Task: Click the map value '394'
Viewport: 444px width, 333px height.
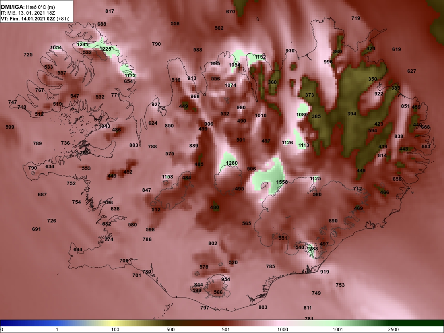Action: point(352,114)
